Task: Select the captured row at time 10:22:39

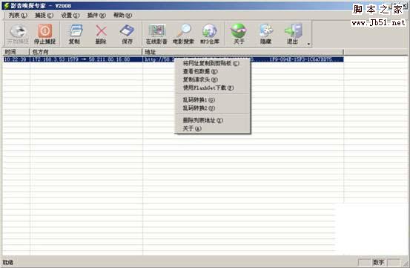Action: pos(173,59)
